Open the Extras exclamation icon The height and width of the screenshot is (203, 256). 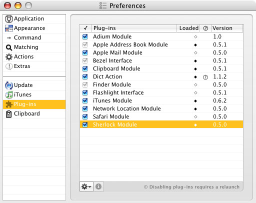[9, 66]
